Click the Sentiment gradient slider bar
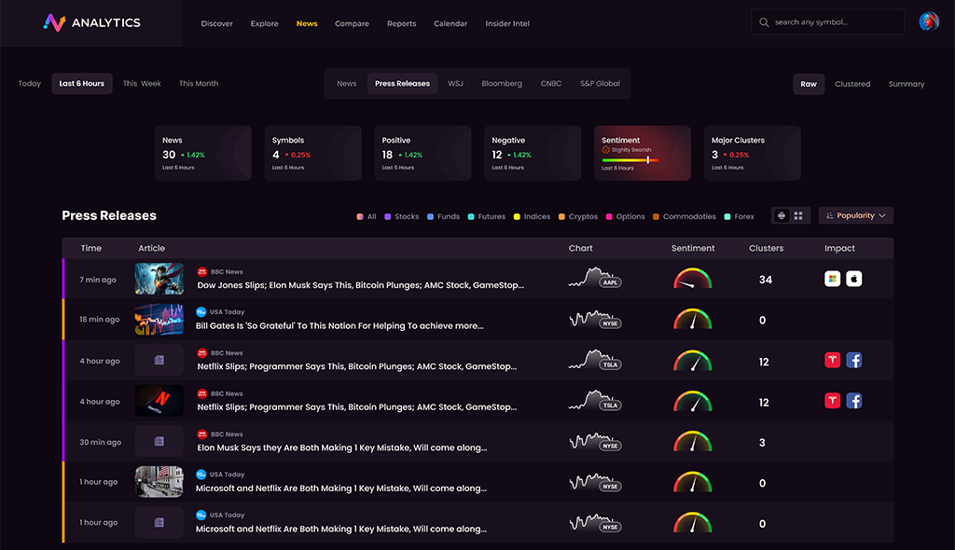This screenshot has width=955, height=550. 630,159
